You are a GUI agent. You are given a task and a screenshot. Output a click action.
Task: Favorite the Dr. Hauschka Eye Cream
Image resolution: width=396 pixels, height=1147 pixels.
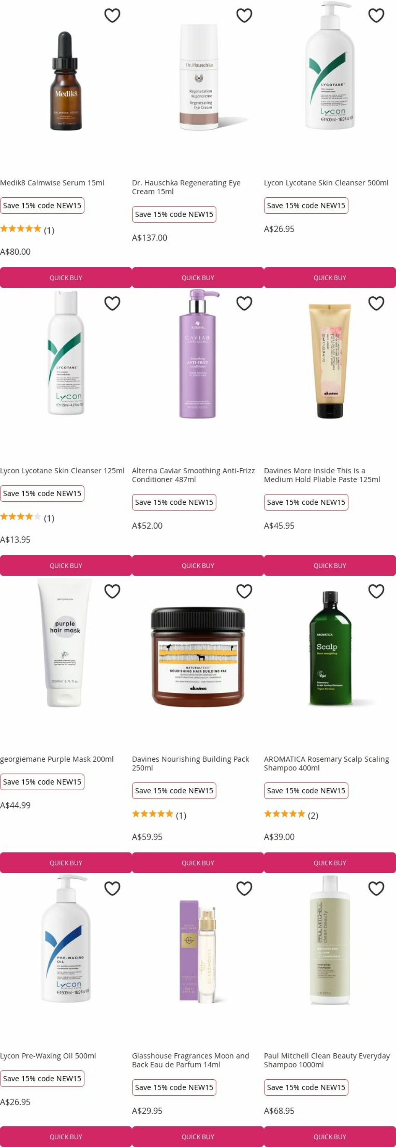click(x=244, y=16)
